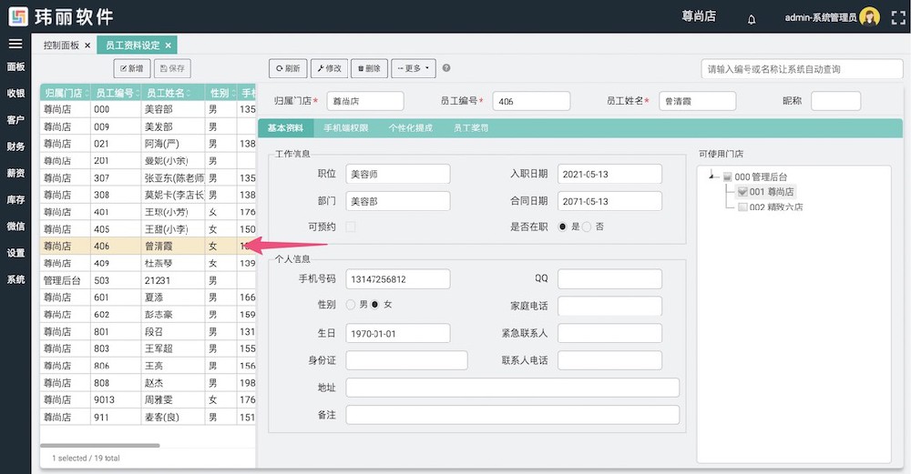Viewport: 911px width, 474px height.
Task: Open the 库存 sidebar section
Action: [15, 199]
